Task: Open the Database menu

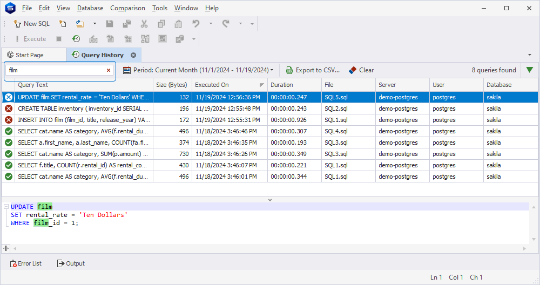Action: pos(90,8)
